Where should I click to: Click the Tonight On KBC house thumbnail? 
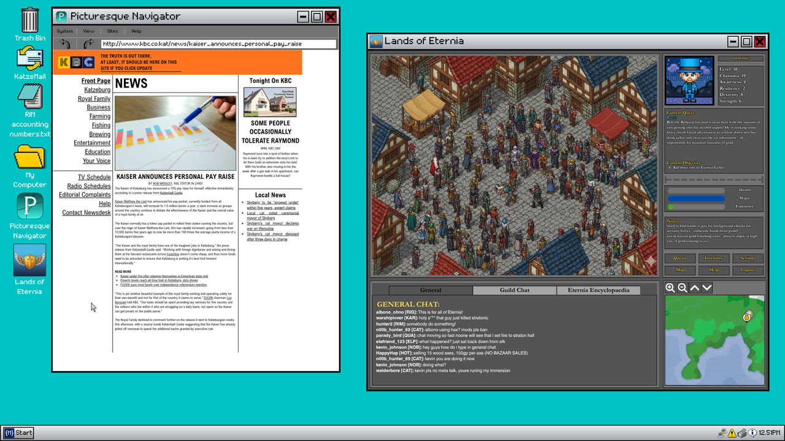pos(270,102)
